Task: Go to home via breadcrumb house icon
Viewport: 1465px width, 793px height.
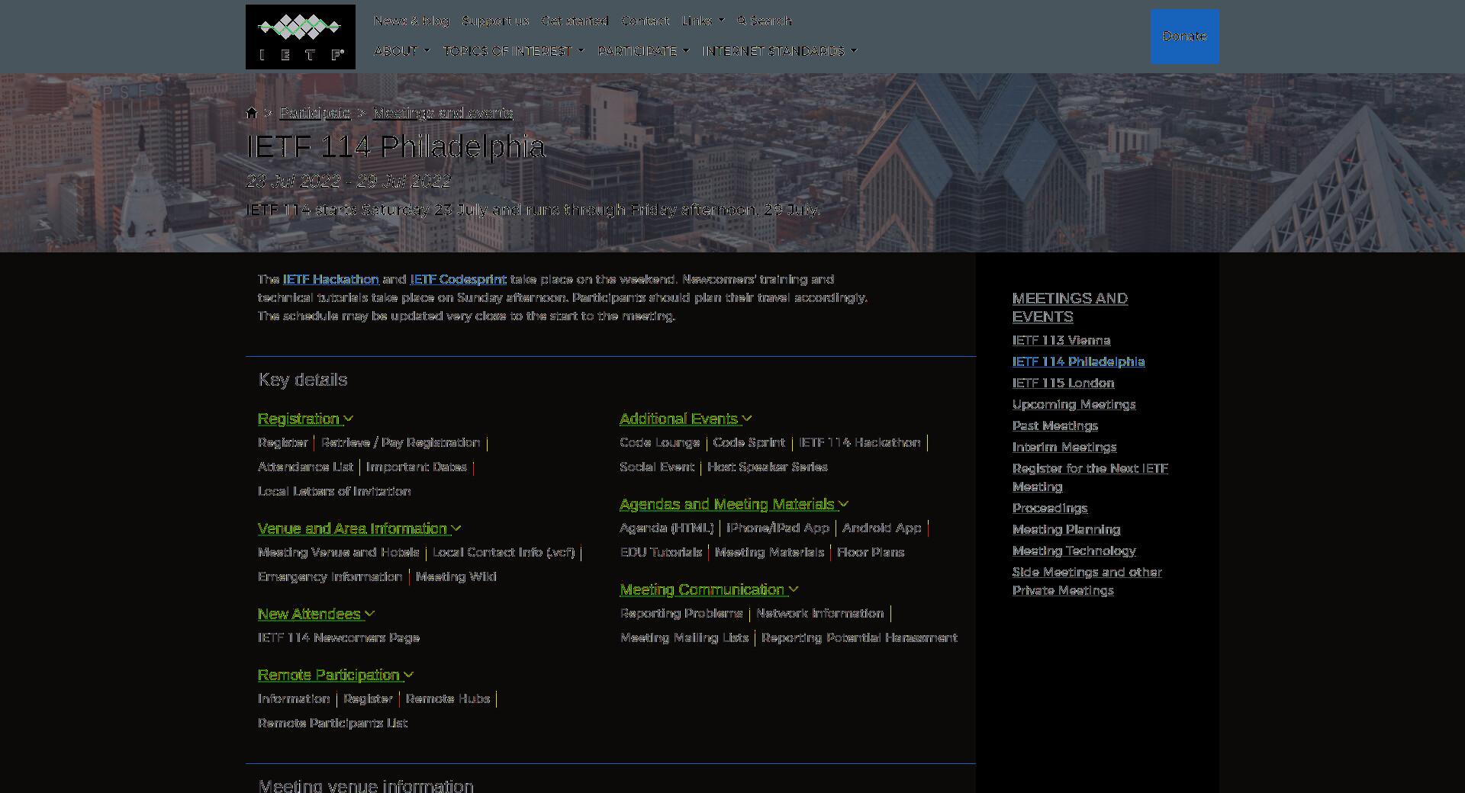Action: point(252,113)
